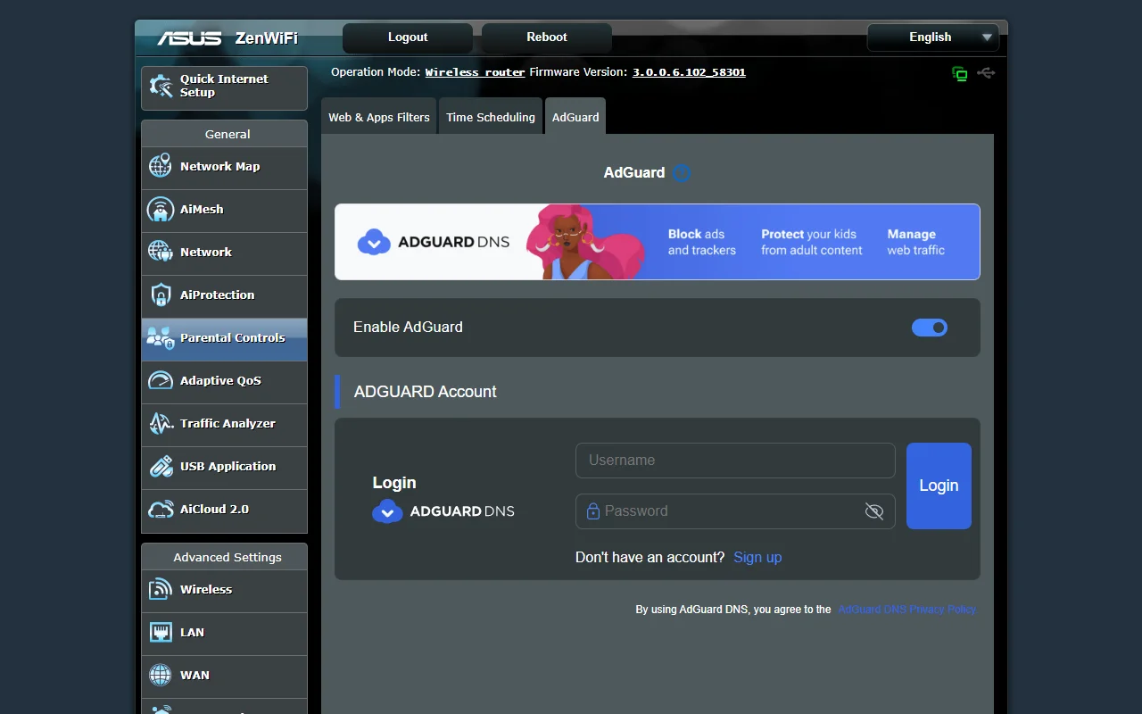
Task: Click the AdGuard help info bubble
Action: coord(681,172)
